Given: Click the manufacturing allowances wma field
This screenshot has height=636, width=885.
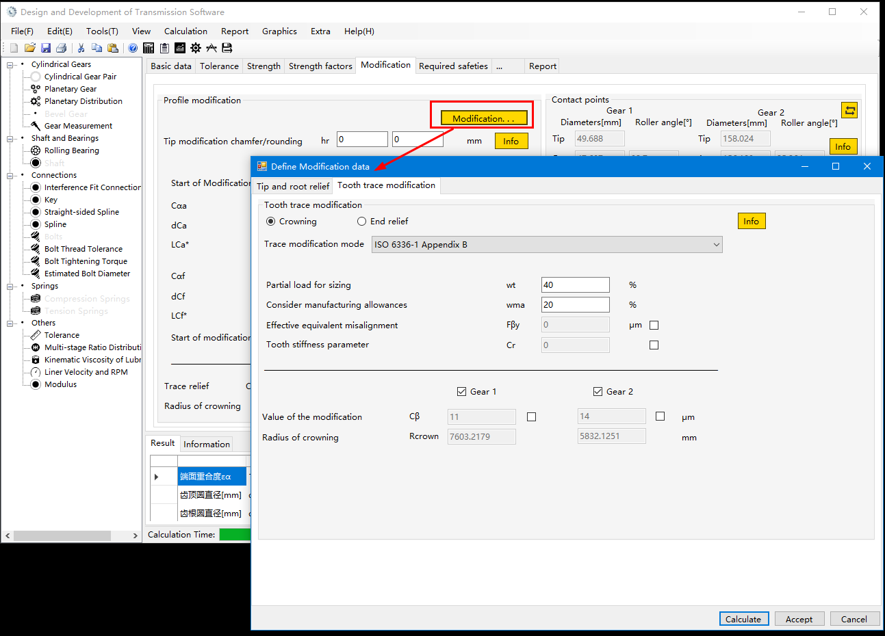Looking at the screenshot, I should click(576, 305).
